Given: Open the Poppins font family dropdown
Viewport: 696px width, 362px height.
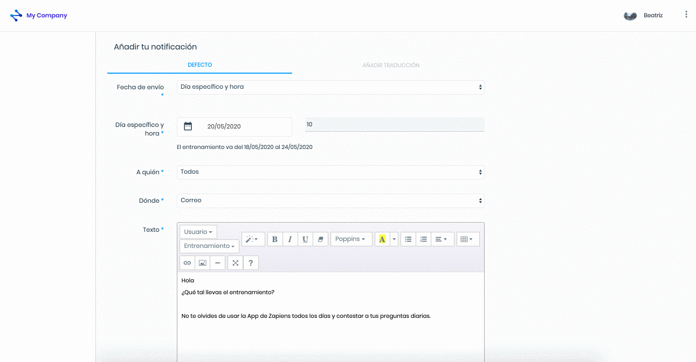Looking at the screenshot, I should (x=351, y=239).
